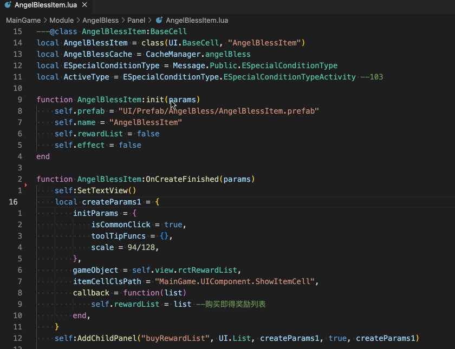Click 'false' on the self.rewardList line
Image resolution: width=455 pixels, height=349 pixels.
[148, 134]
